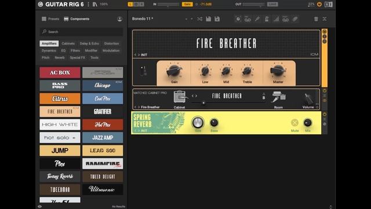
Task: Click the user account icon
Action: pos(119,19)
